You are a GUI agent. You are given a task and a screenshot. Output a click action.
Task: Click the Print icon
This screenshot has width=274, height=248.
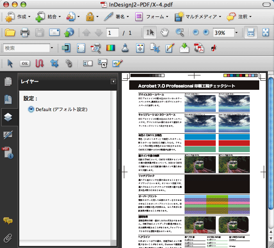pos(25,32)
